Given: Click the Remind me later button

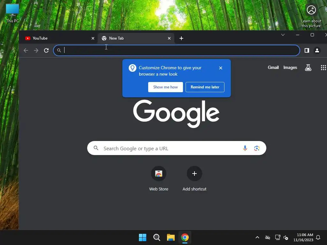Looking at the screenshot, I should point(205,87).
